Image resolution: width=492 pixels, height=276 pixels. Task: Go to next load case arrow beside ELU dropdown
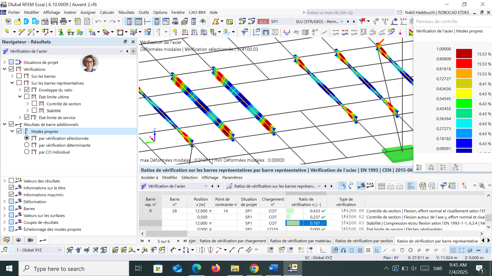(x=354, y=21)
